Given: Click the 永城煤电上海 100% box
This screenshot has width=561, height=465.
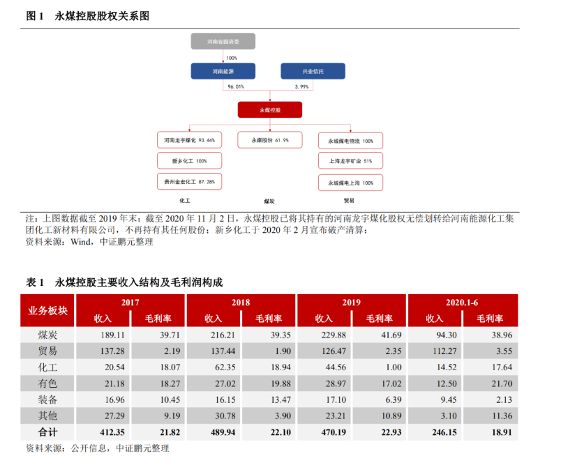Looking at the screenshot, I should pos(350,183).
